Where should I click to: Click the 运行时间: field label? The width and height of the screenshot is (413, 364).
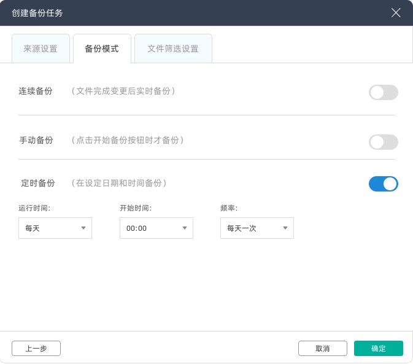34,208
